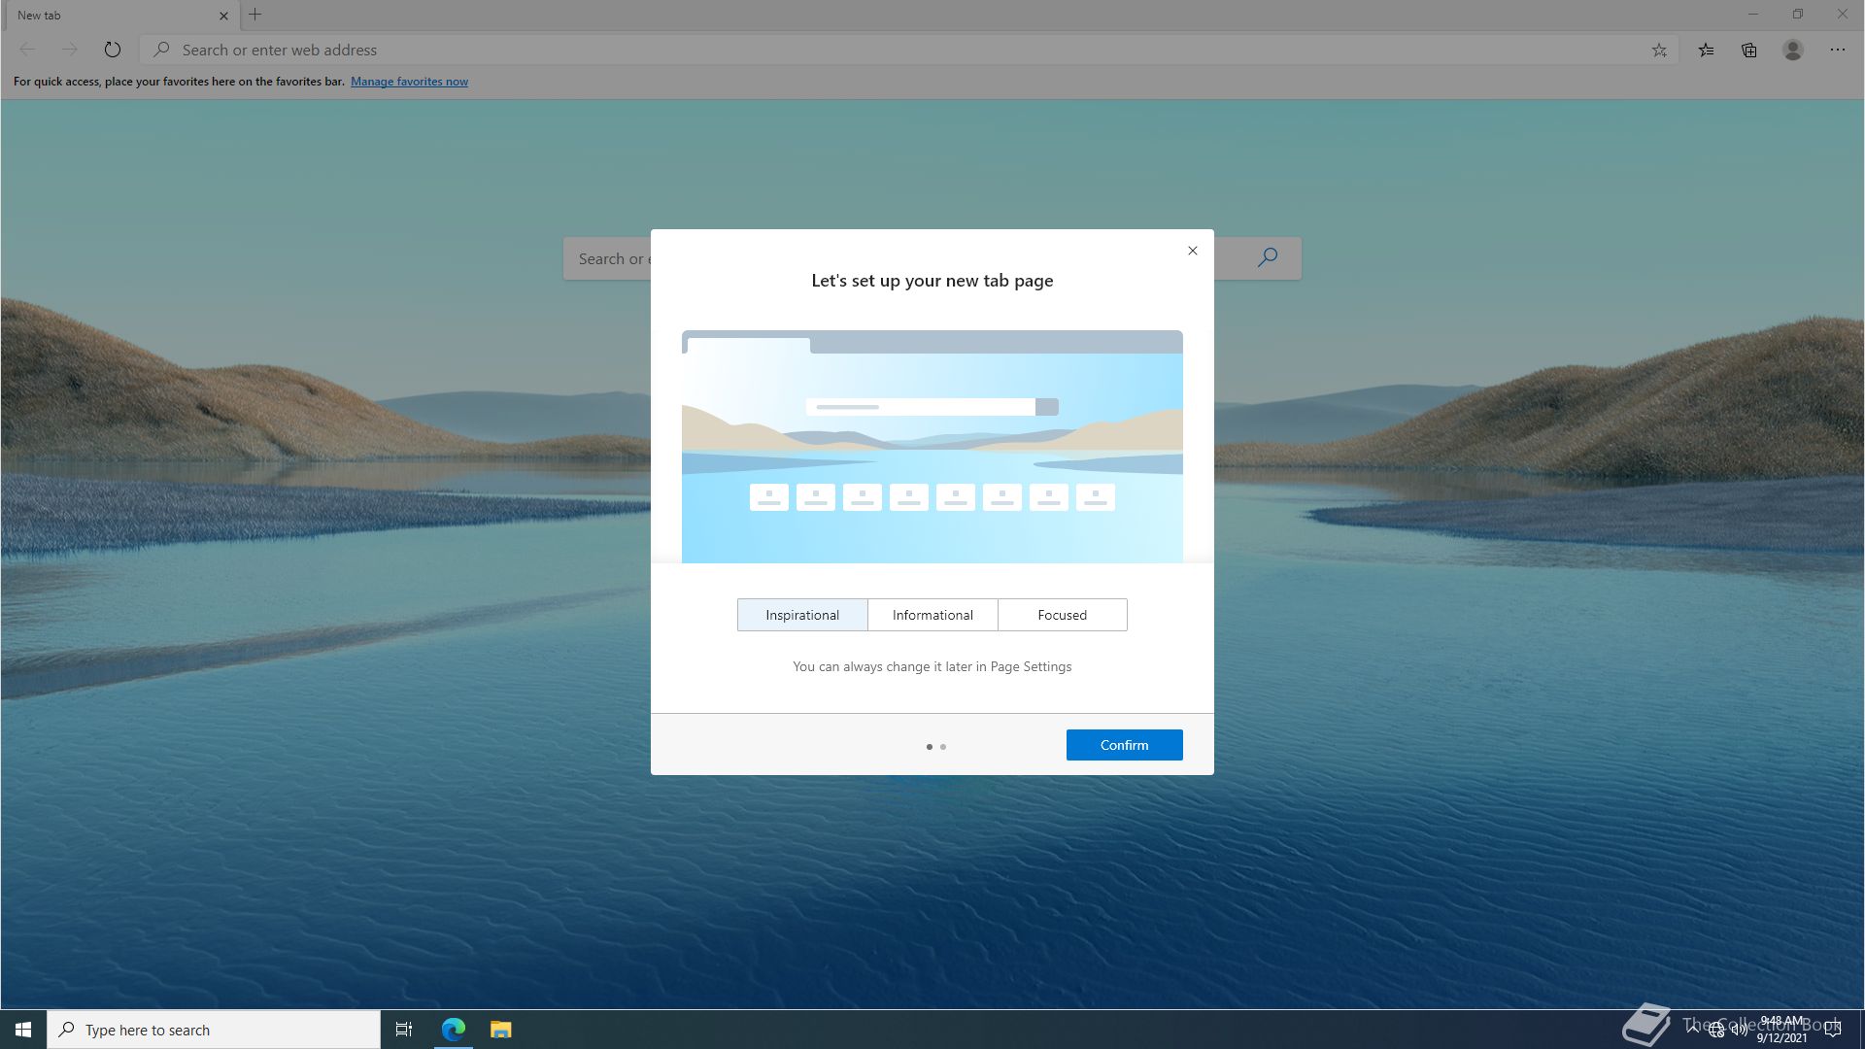1865x1049 pixels.
Task: Open Manage favorites now link
Action: [409, 82]
